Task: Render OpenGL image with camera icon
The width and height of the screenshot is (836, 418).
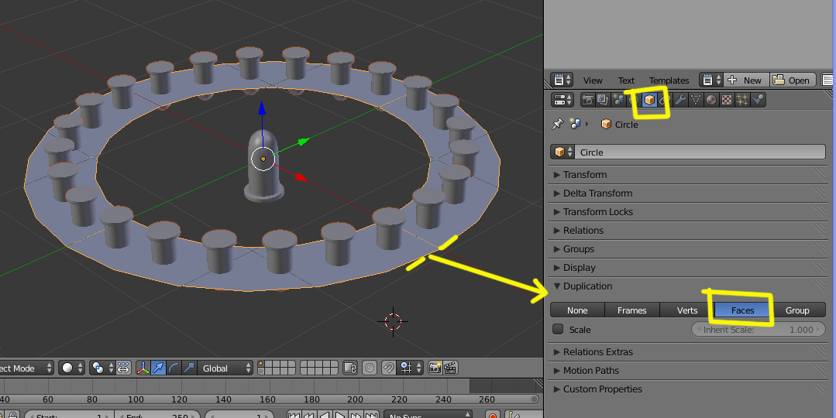Action: click(x=435, y=368)
